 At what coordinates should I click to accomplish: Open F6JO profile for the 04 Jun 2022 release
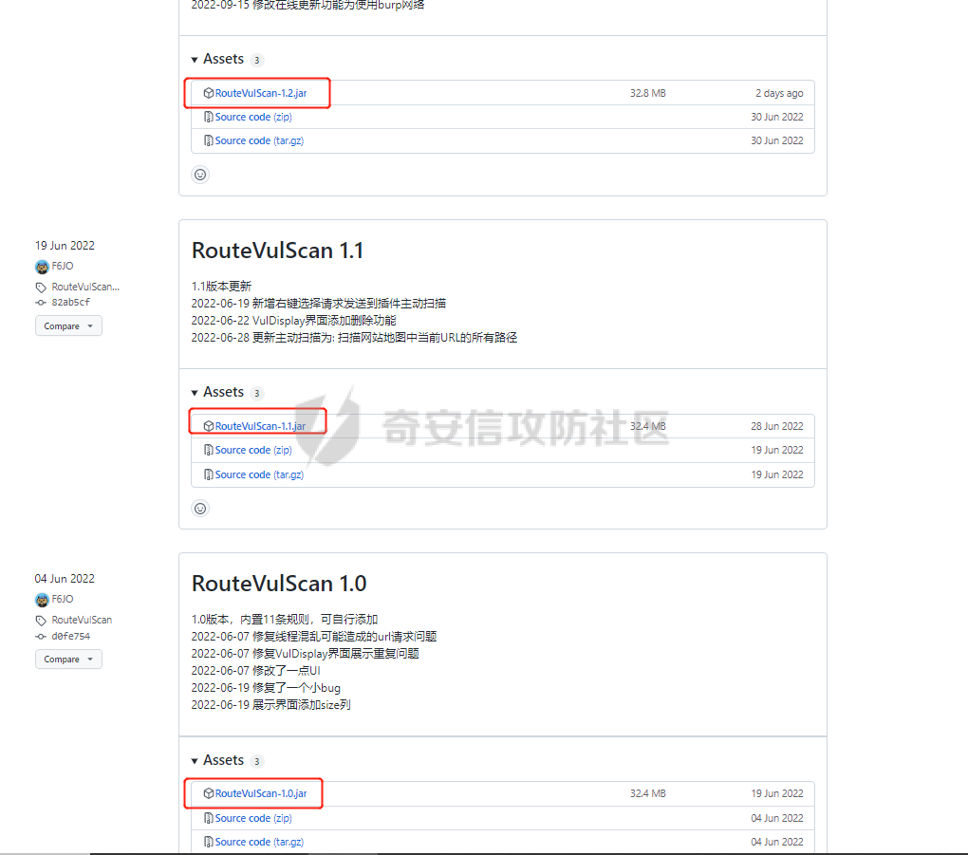pos(63,600)
